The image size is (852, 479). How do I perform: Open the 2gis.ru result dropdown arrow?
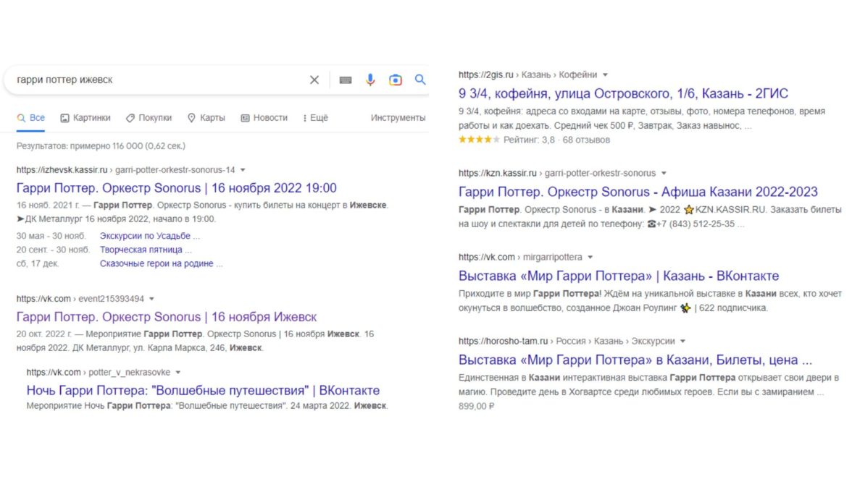[x=606, y=75]
